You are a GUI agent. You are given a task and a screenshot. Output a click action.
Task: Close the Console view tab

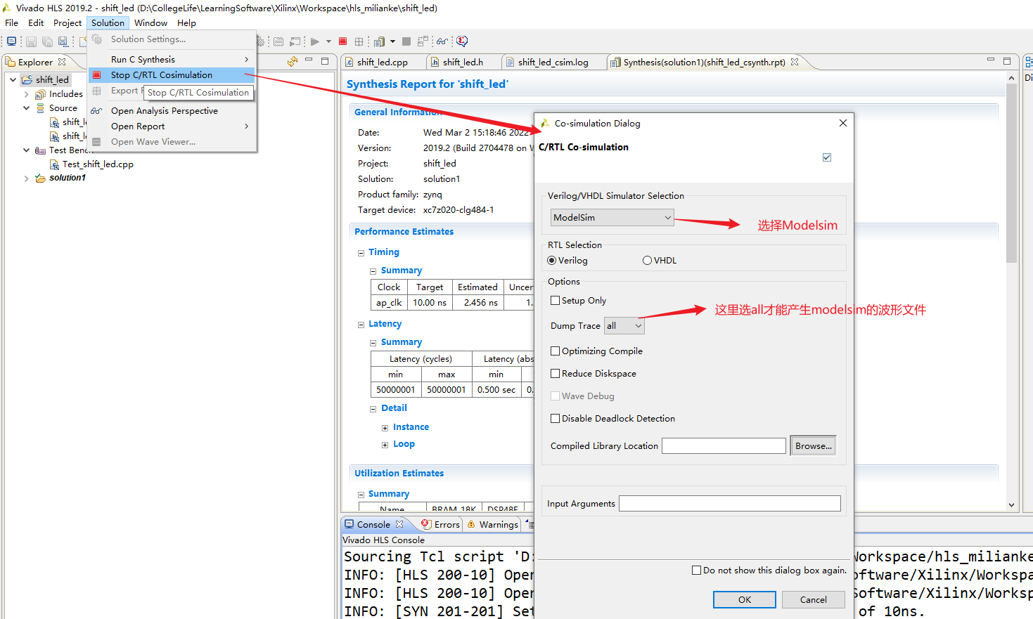point(399,524)
